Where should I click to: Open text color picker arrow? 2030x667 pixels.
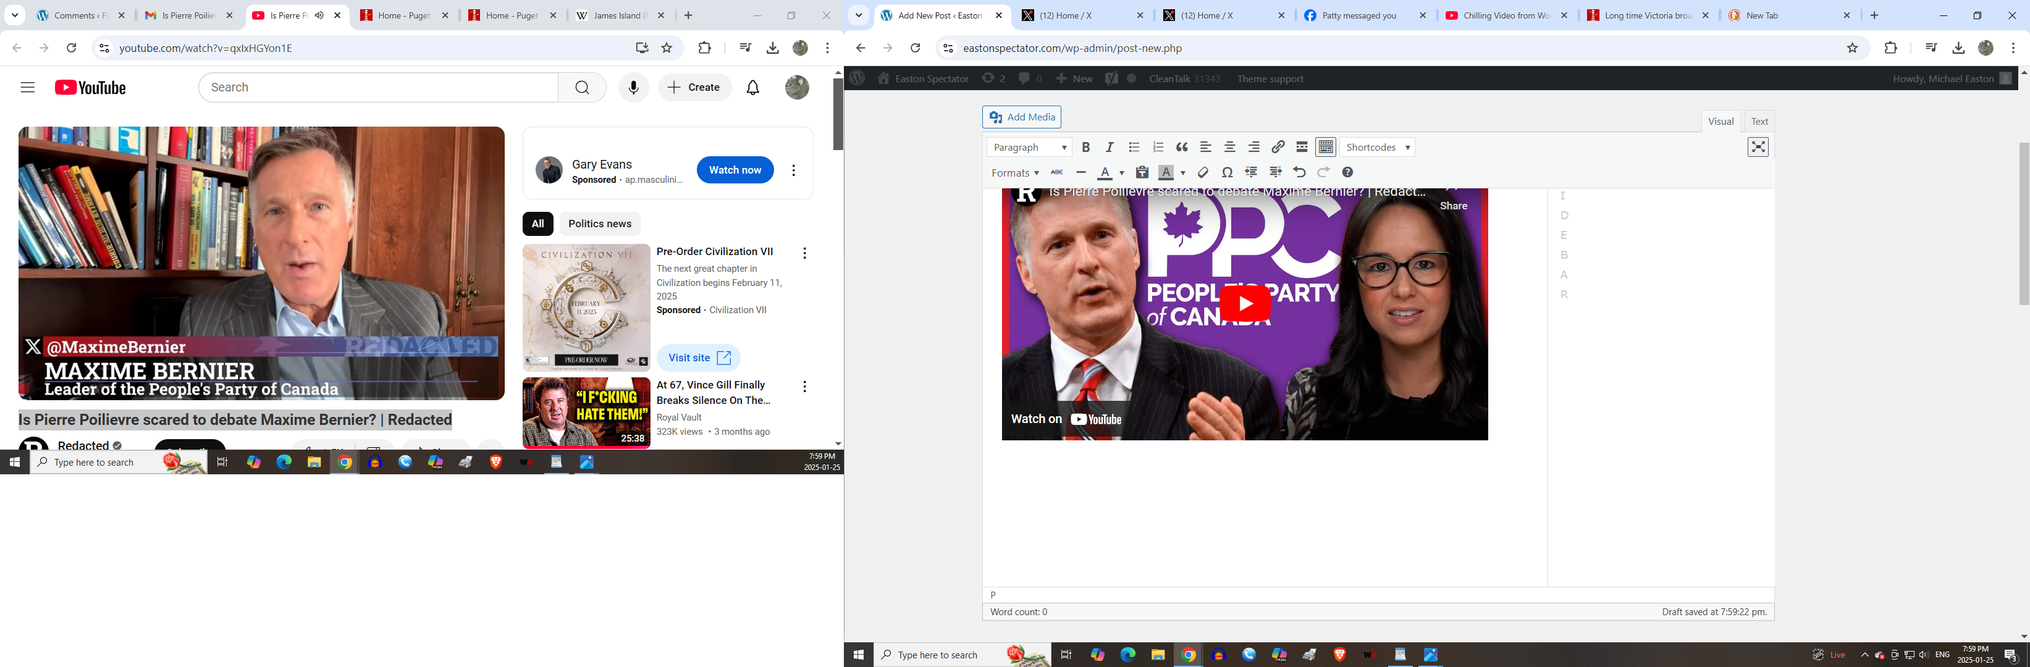[x=1121, y=174]
